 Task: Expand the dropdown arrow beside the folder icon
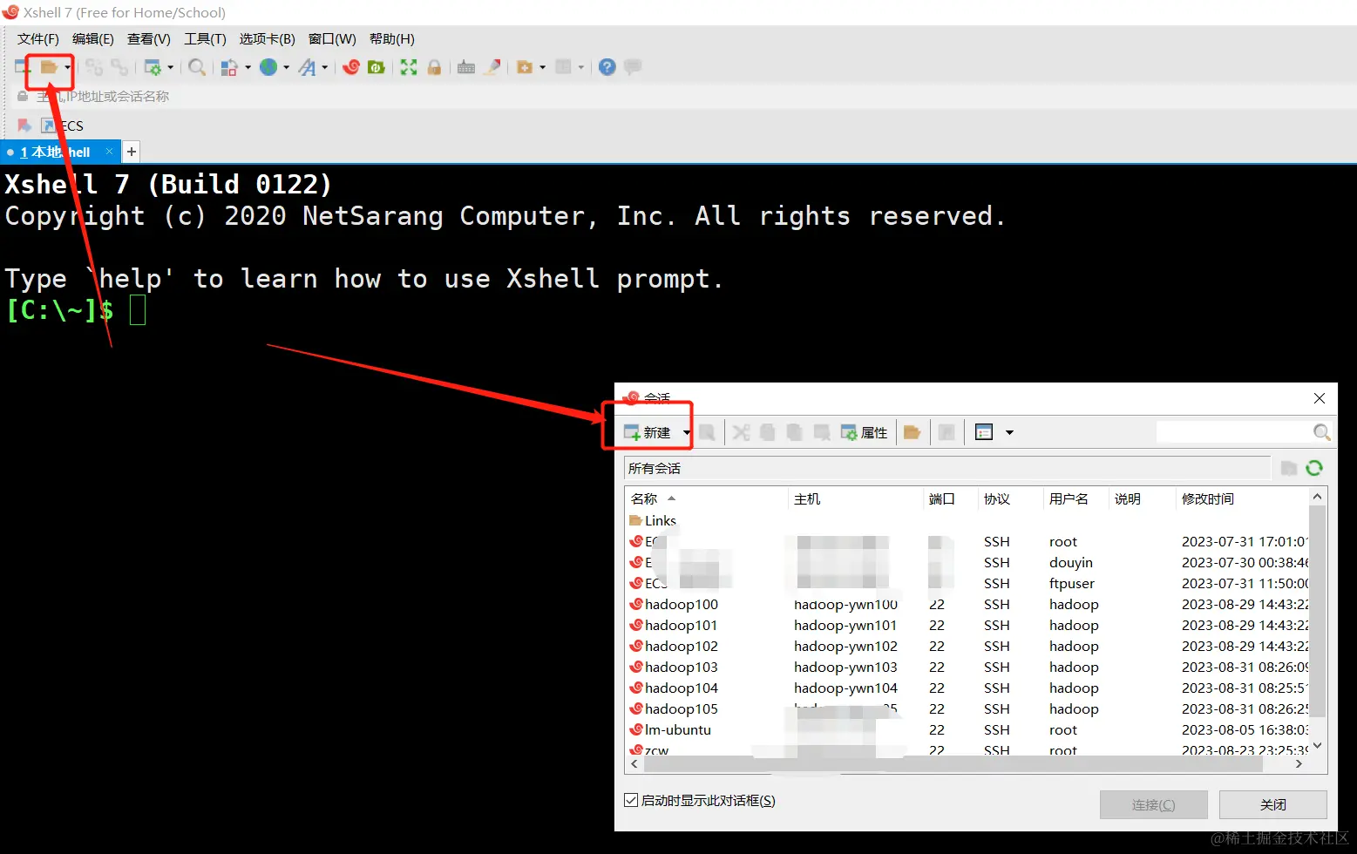(x=67, y=67)
